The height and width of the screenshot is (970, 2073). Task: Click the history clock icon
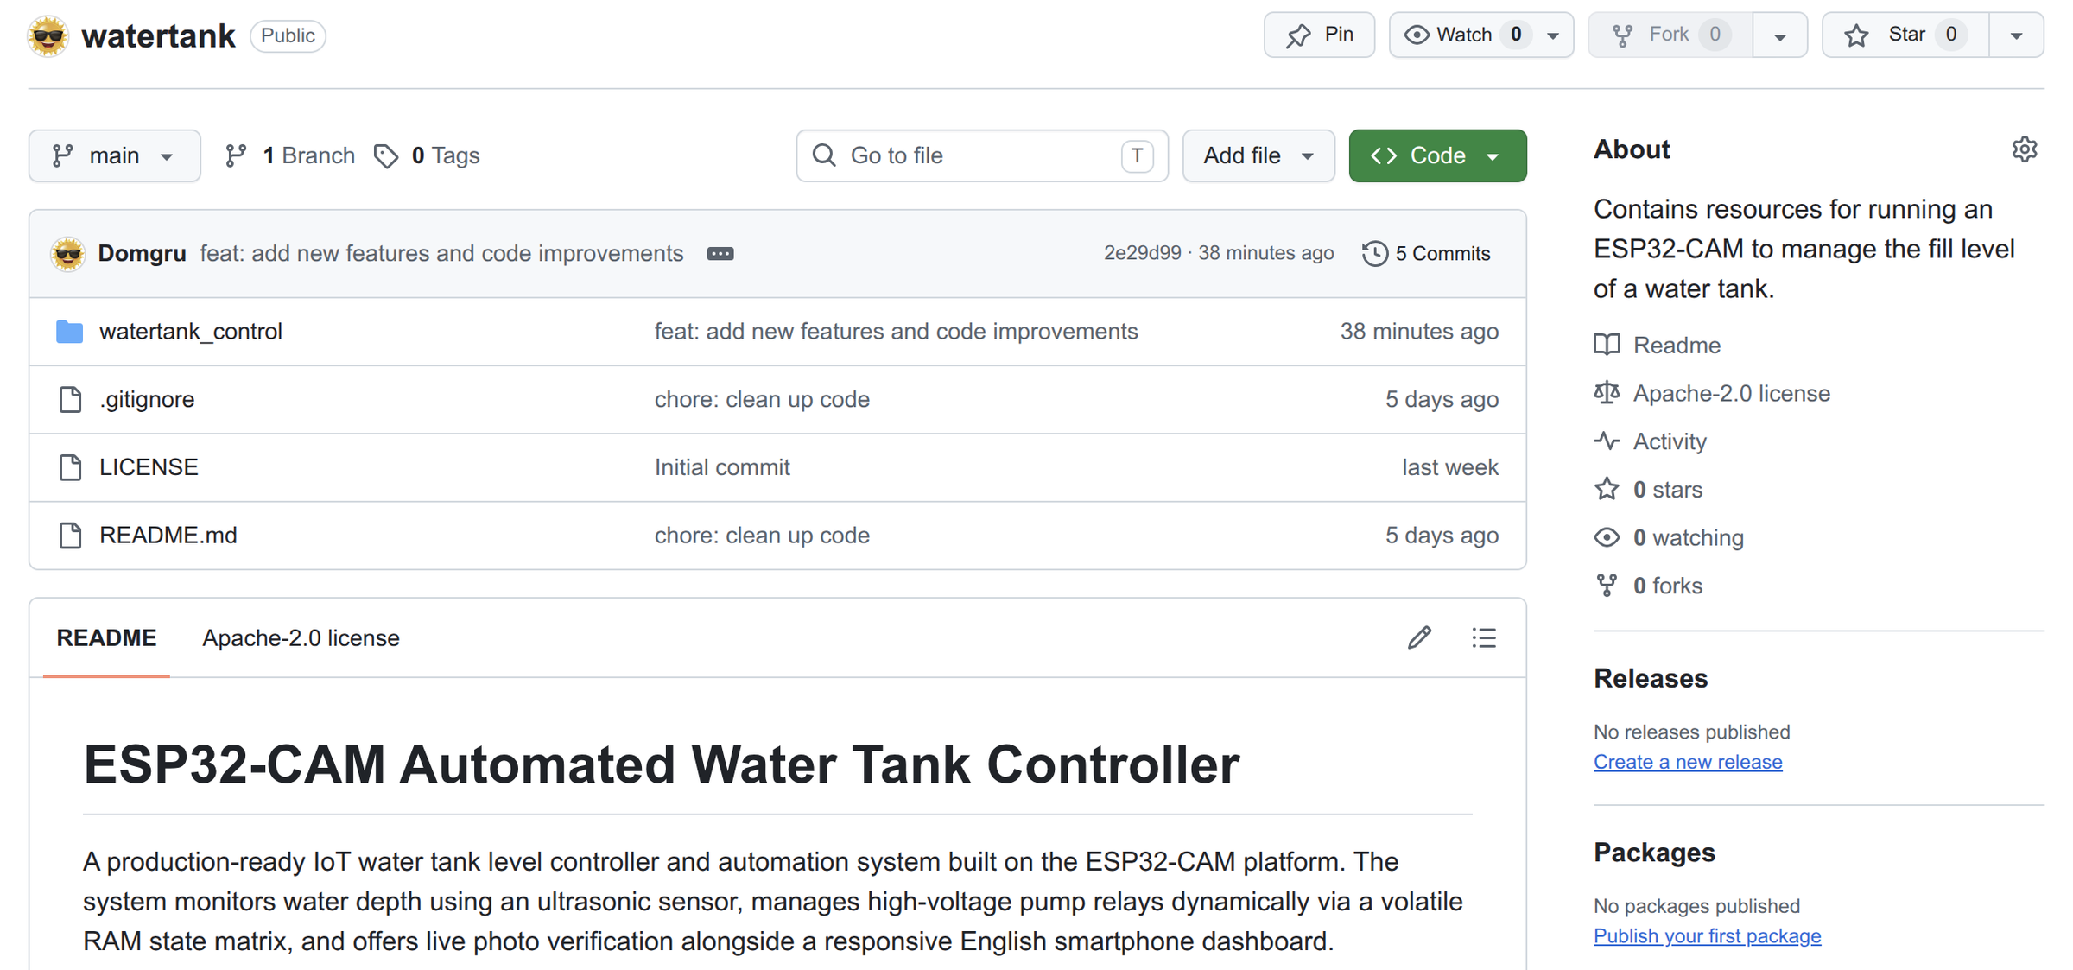(x=1375, y=253)
